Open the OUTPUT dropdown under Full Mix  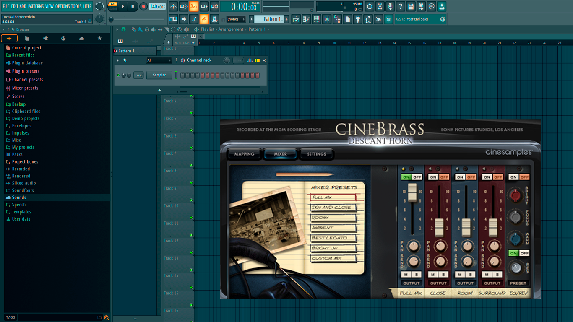coord(411,283)
